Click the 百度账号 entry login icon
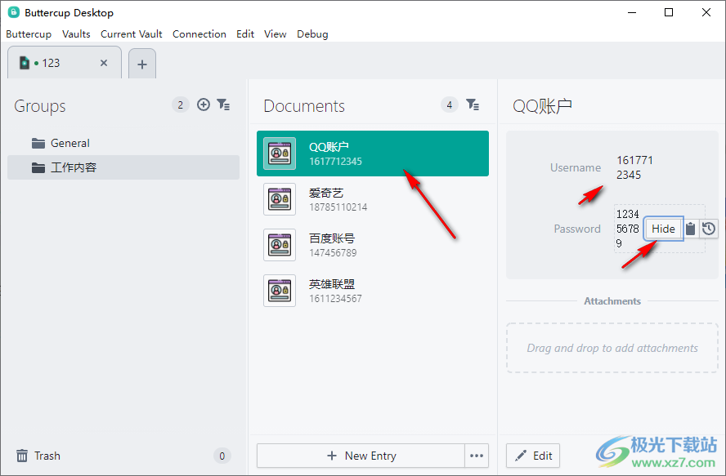726x476 pixels. coord(280,245)
